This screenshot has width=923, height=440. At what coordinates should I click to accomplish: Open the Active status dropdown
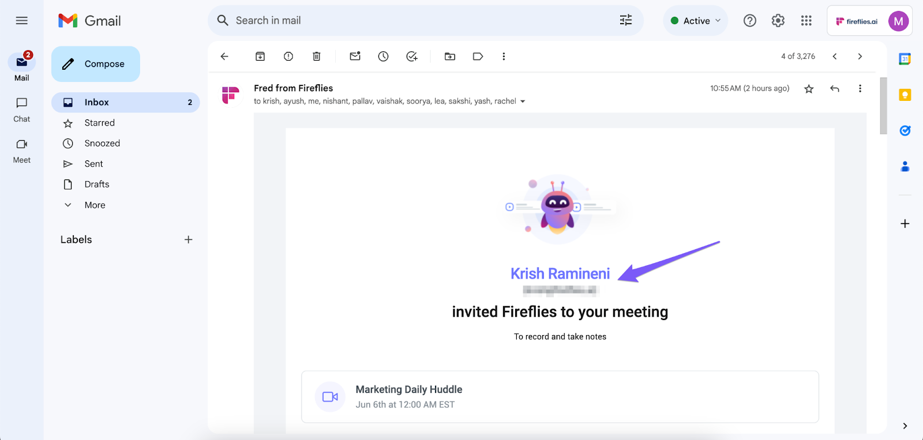pyautogui.click(x=696, y=21)
